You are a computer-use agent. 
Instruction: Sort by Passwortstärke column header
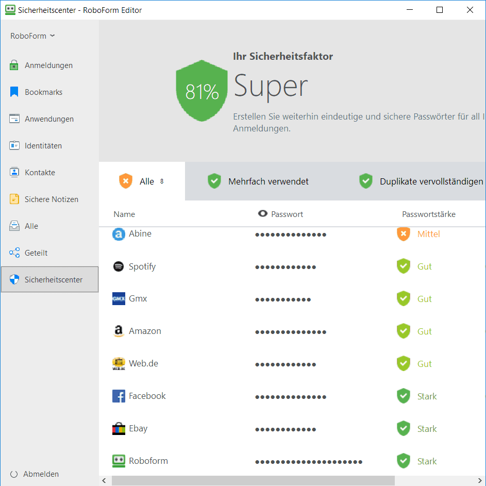point(429,214)
